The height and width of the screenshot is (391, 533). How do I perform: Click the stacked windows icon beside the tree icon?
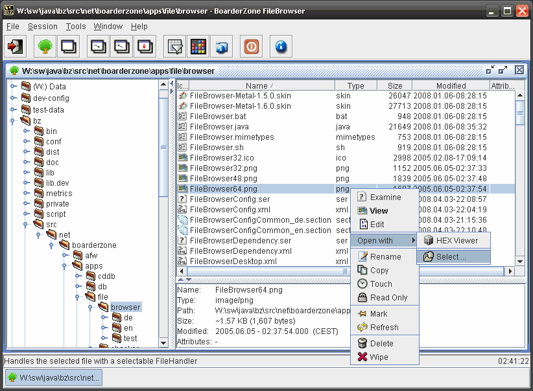click(x=68, y=46)
